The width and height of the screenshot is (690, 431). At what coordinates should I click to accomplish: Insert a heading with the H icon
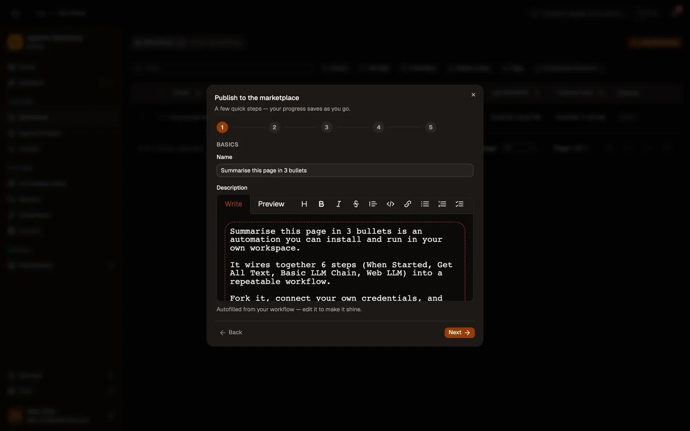pos(304,204)
